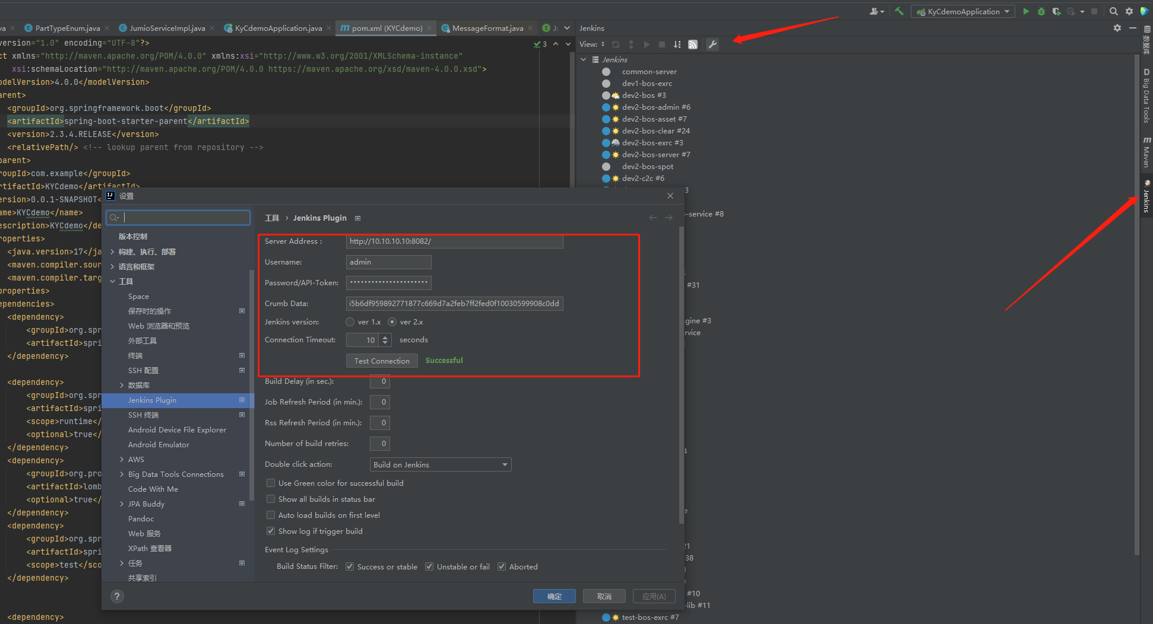Switch to the MessageFormat.java editor tab

(487, 28)
